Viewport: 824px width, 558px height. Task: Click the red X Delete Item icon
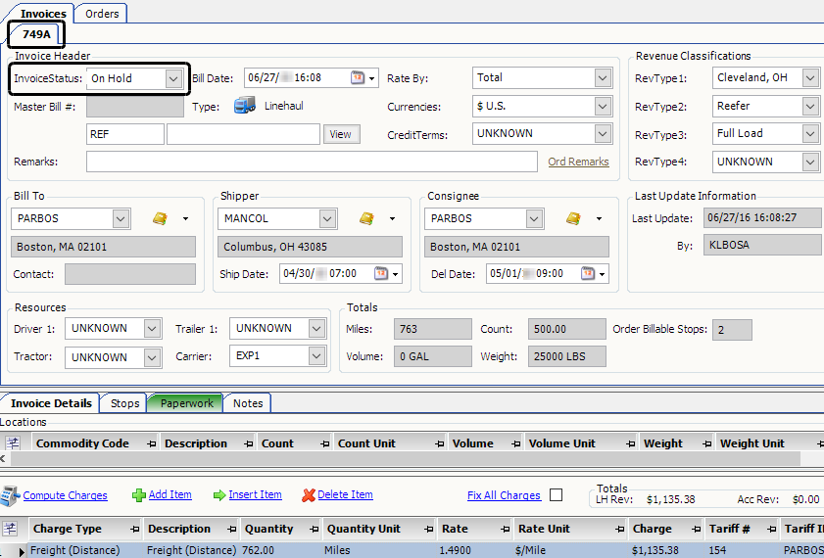pos(309,495)
